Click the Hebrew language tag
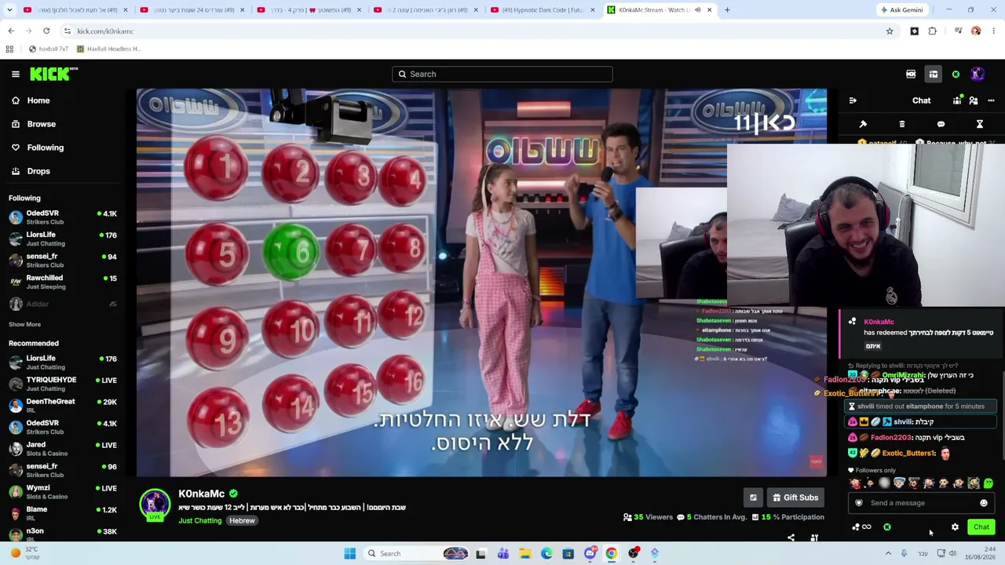 pyautogui.click(x=242, y=520)
